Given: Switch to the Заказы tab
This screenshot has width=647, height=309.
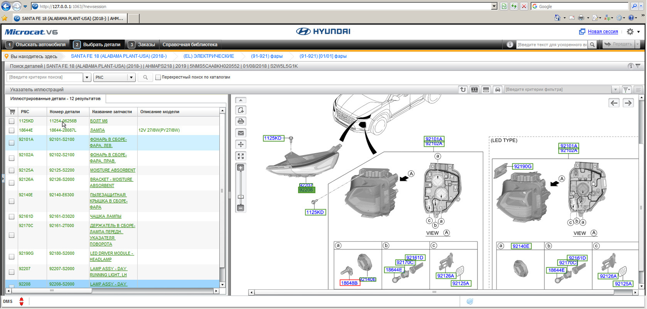Looking at the screenshot, I should 142,45.
